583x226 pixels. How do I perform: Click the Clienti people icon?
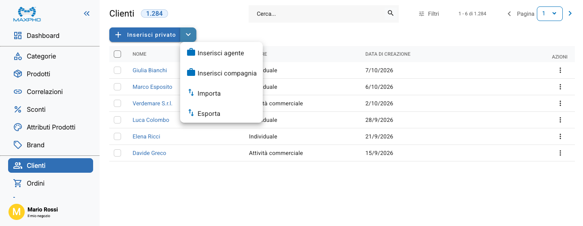click(x=18, y=165)
